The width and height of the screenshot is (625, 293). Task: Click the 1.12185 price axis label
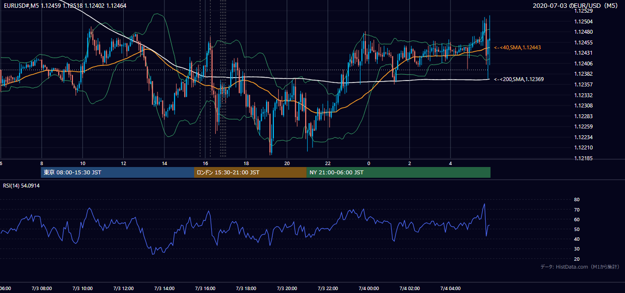(x=583, y=158)
